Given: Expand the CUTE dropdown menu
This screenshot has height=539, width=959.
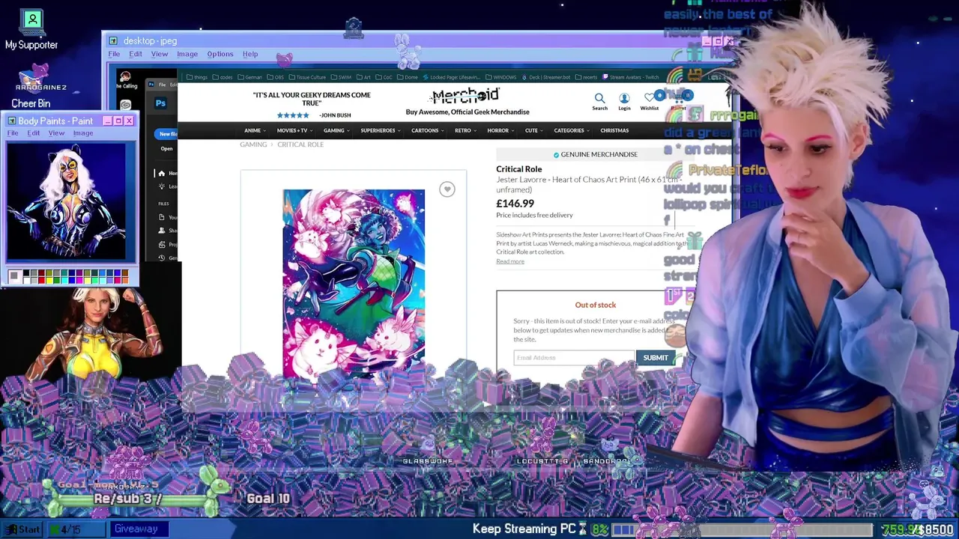Looking at the screenshot, I should click(x=534, y=130).
